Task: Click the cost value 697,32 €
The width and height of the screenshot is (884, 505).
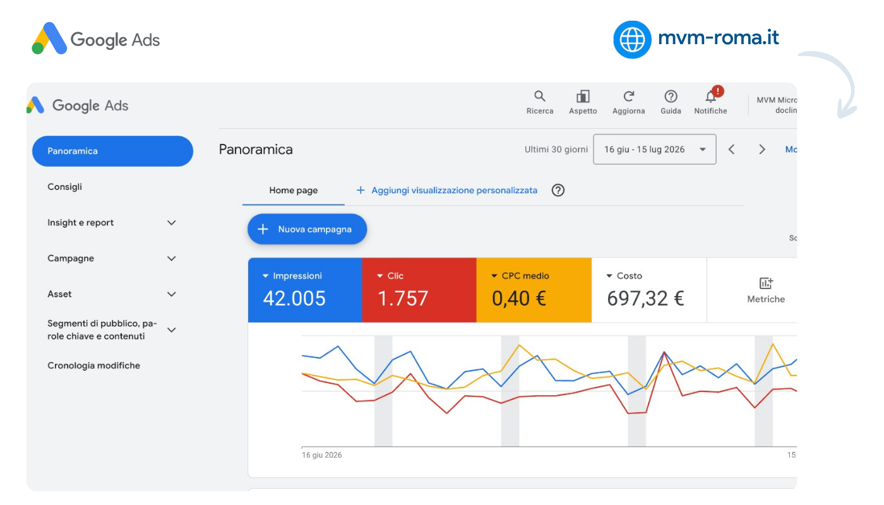Action: 645,298
